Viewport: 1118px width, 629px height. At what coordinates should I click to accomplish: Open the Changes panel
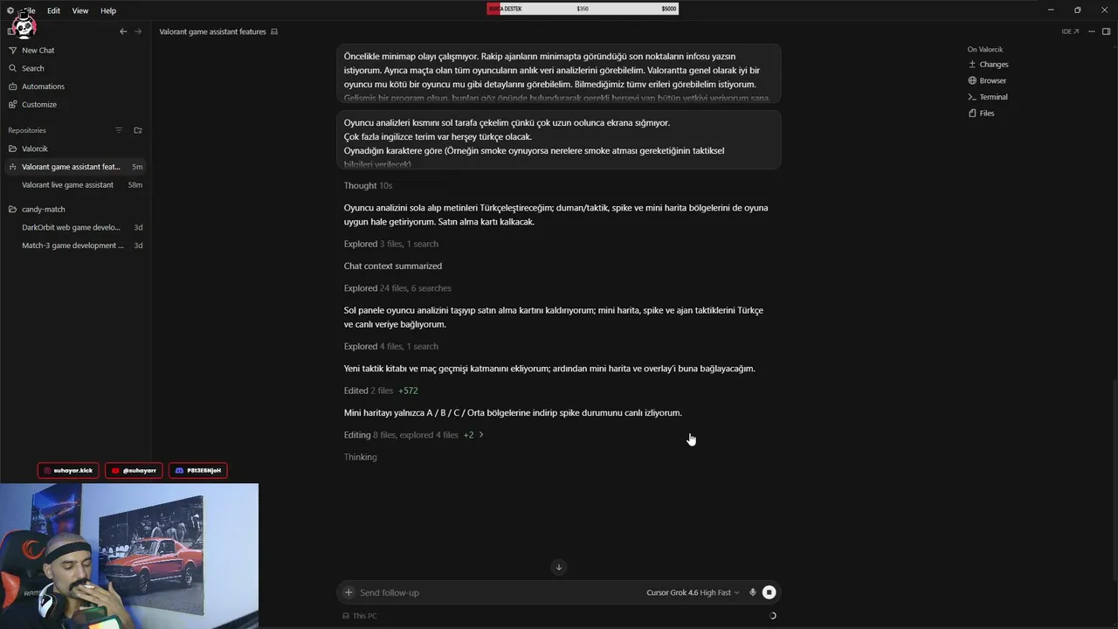[x=988, y=65]
